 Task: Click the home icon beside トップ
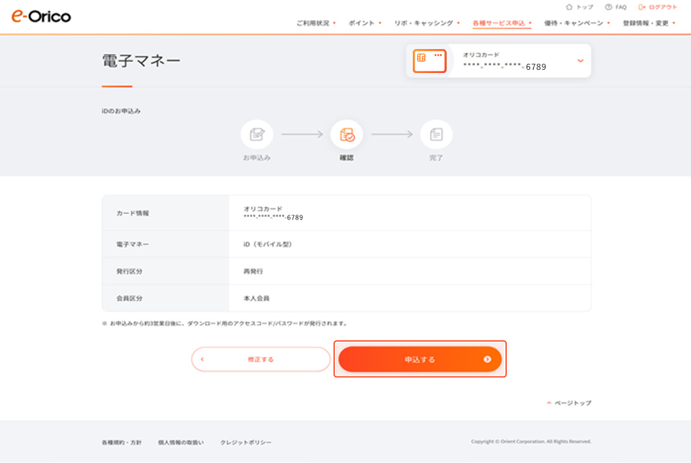coord(569,7)
